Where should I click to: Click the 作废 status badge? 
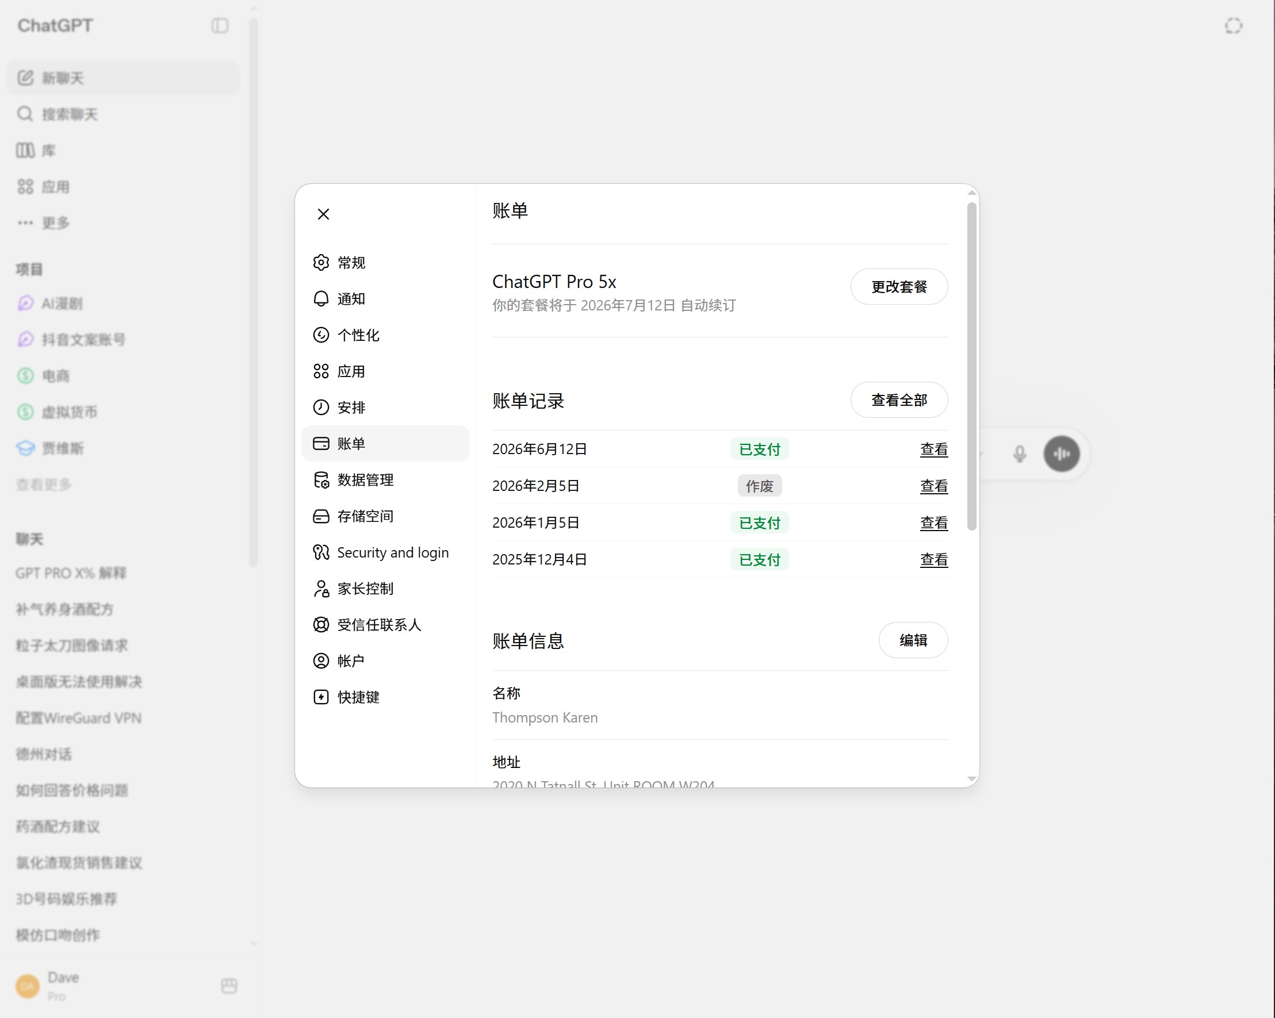coord(759,486)
